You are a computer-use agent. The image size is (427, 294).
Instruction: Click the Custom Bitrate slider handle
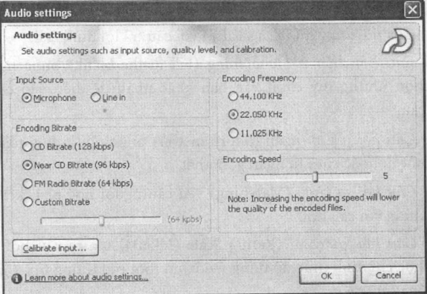pyautogui.click(x=101, y=221)
